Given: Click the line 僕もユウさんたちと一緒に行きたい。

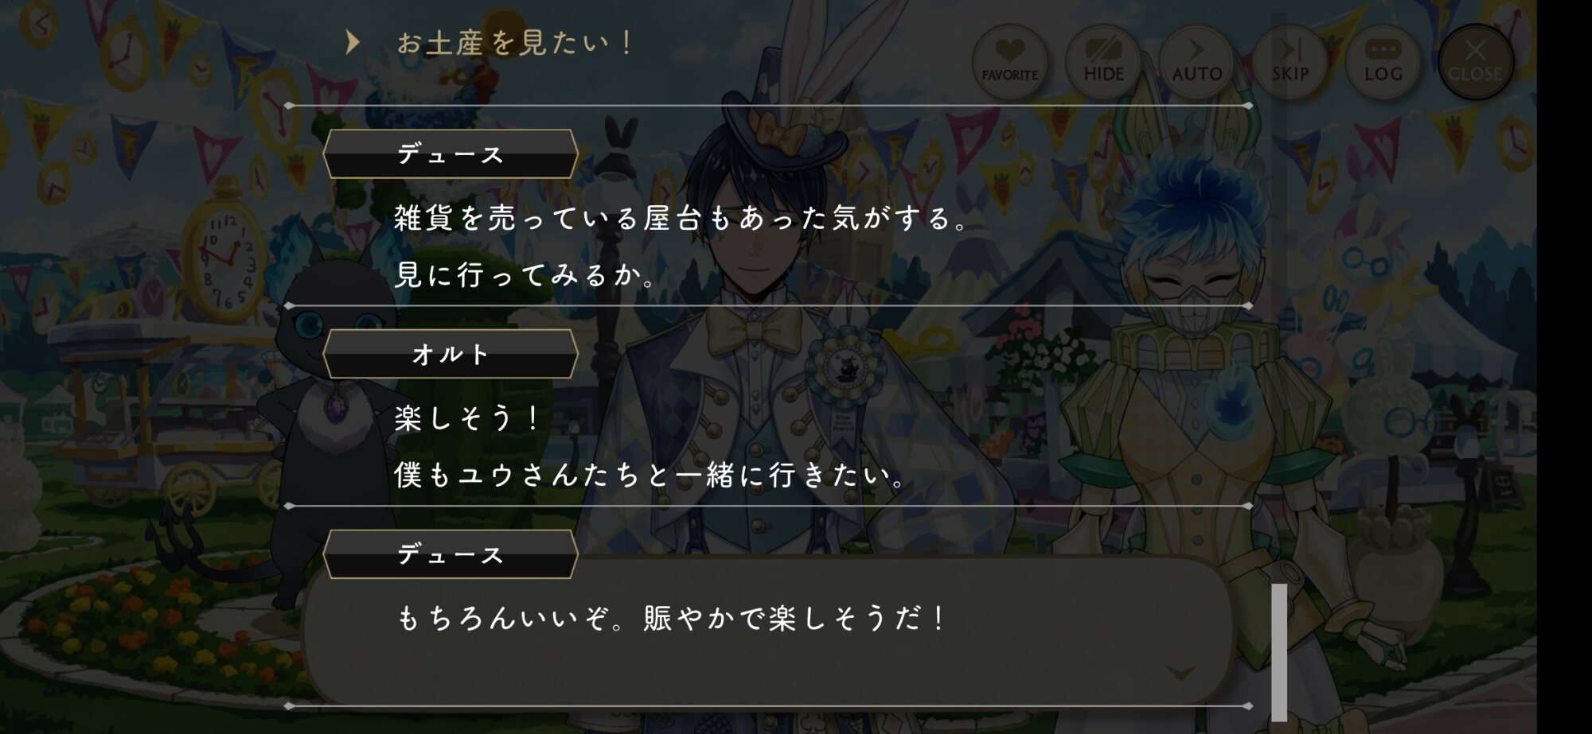Looking at the screenshot, I should 650,475.
